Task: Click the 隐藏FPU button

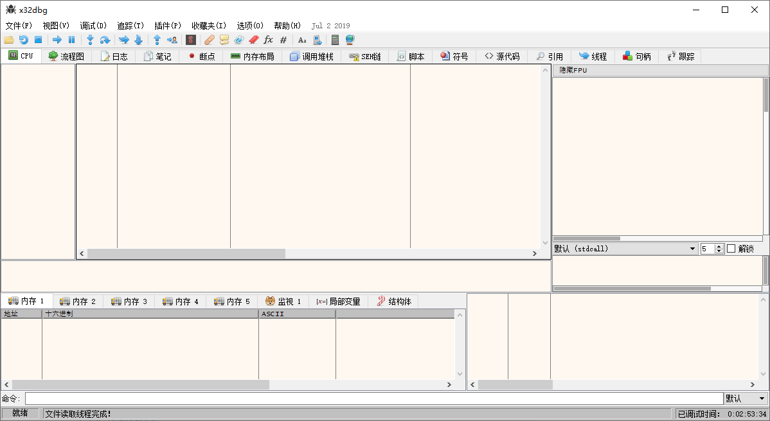Action: [573, 70]
